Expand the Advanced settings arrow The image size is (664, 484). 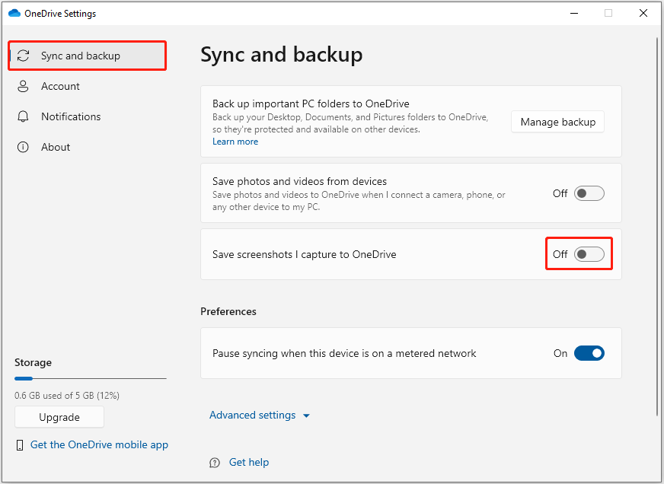pos(307,416)
